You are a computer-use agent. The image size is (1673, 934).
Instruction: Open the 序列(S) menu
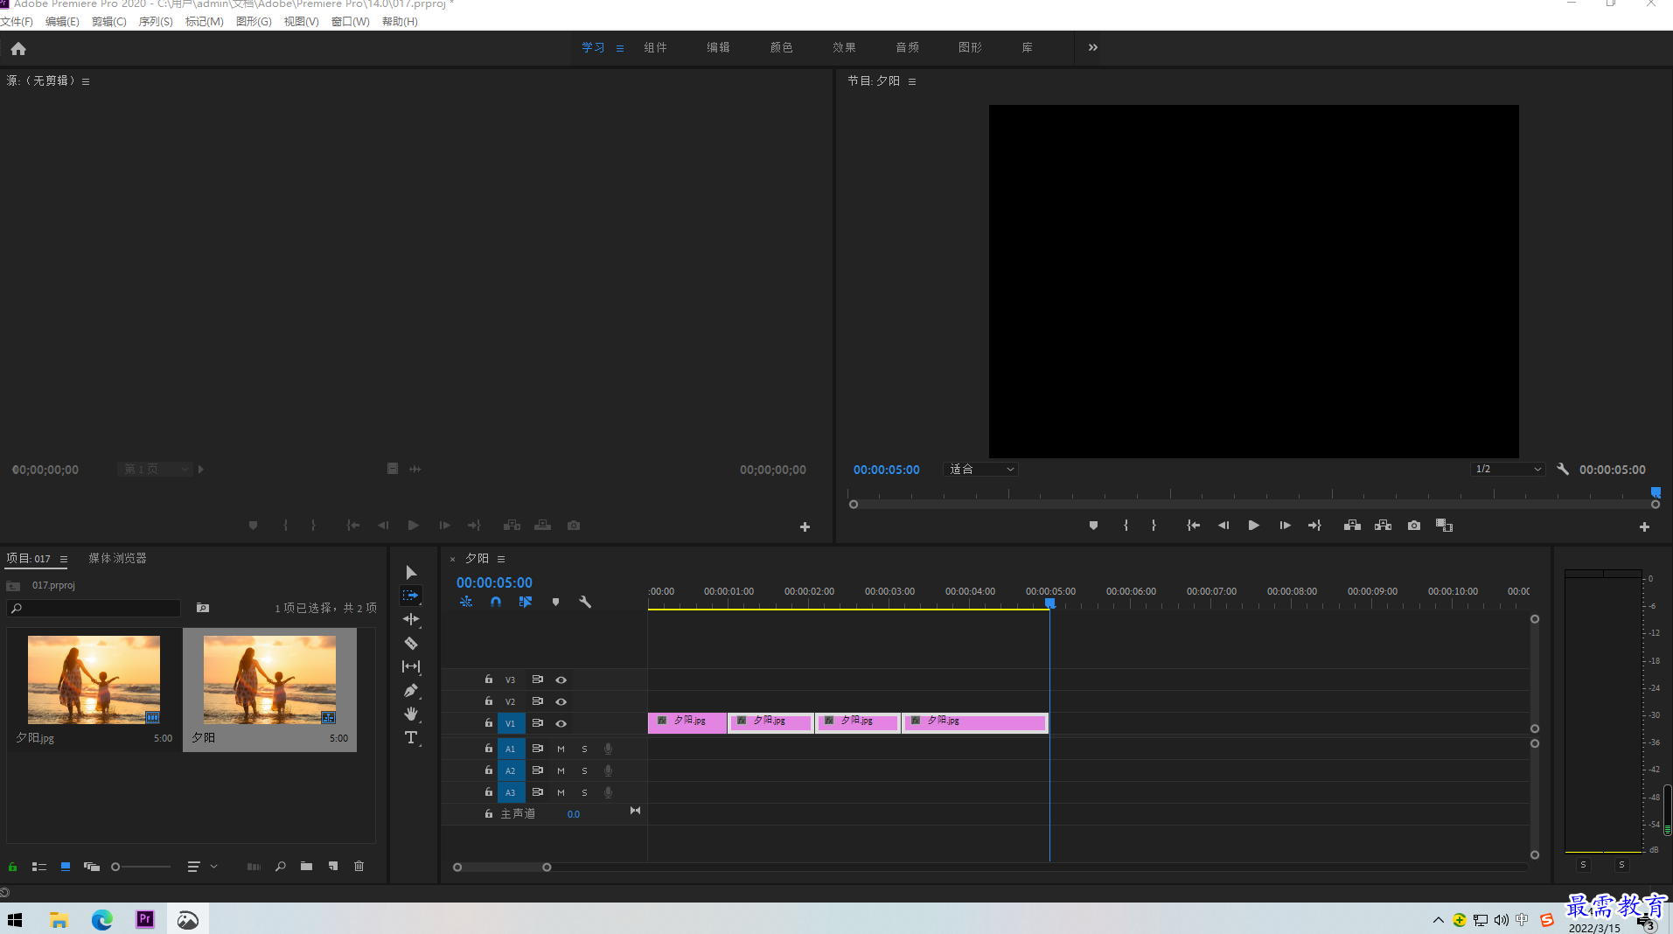(156, 21)
